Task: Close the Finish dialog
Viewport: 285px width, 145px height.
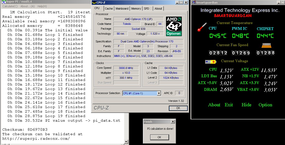Action: point(173,122)
